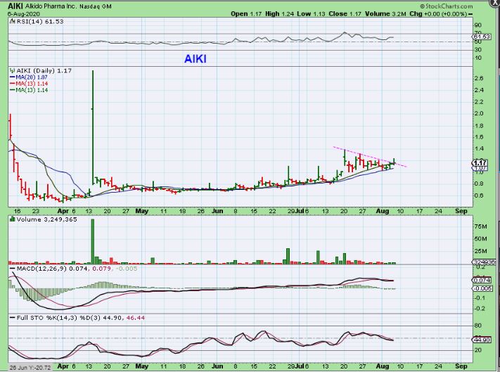The width and height of the screenshot is (500, 372).
Task: Click the Open 1.17 value in header
Action: tap(245, 14)
